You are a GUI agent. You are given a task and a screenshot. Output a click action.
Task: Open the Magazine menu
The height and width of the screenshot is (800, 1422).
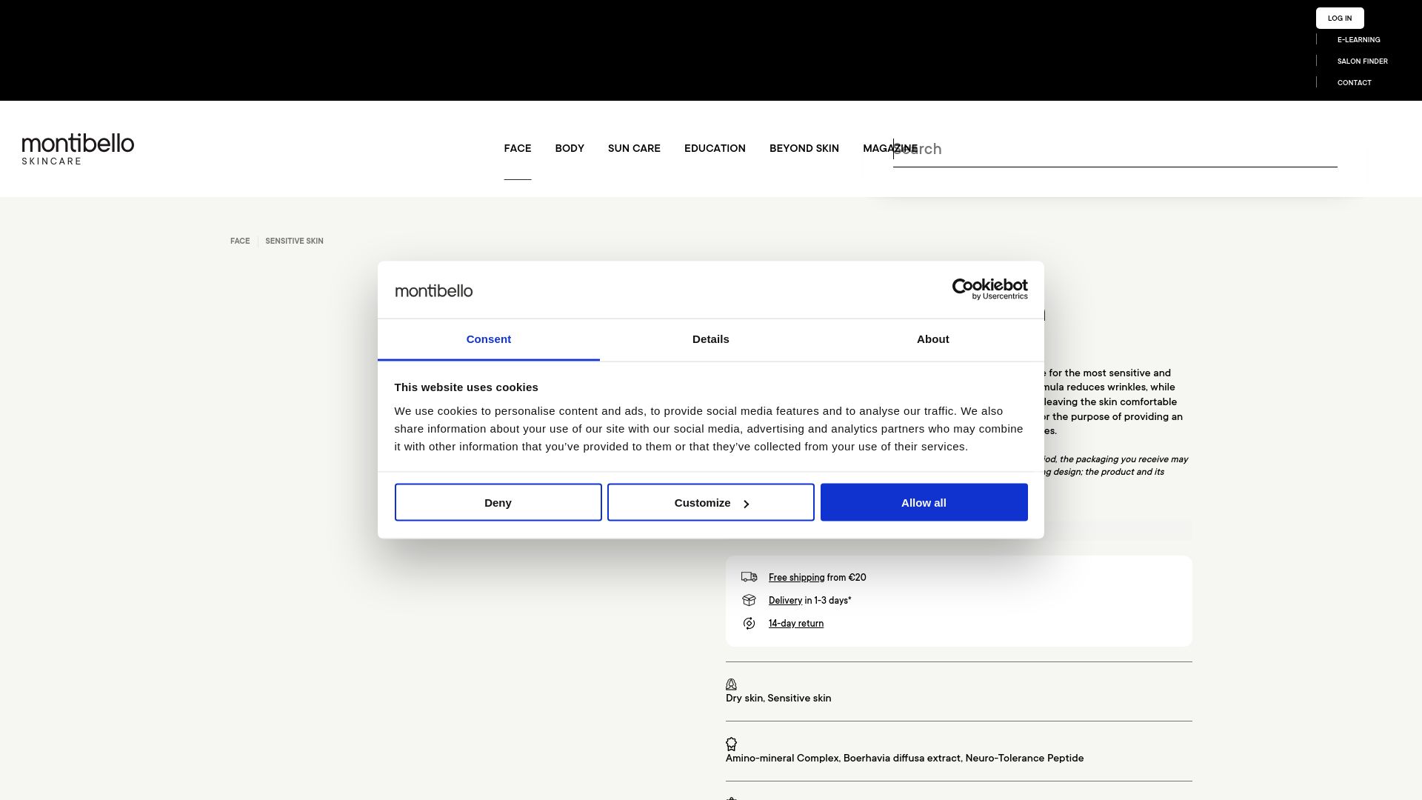(889, 148)
